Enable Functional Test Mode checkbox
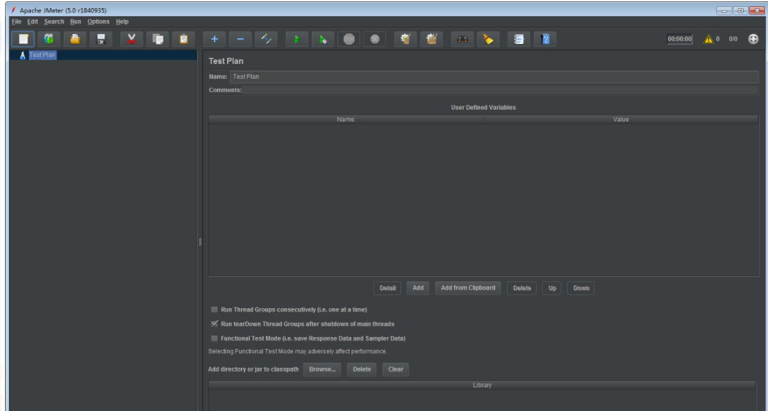The image size is (768, 411). tap(215, 338)
